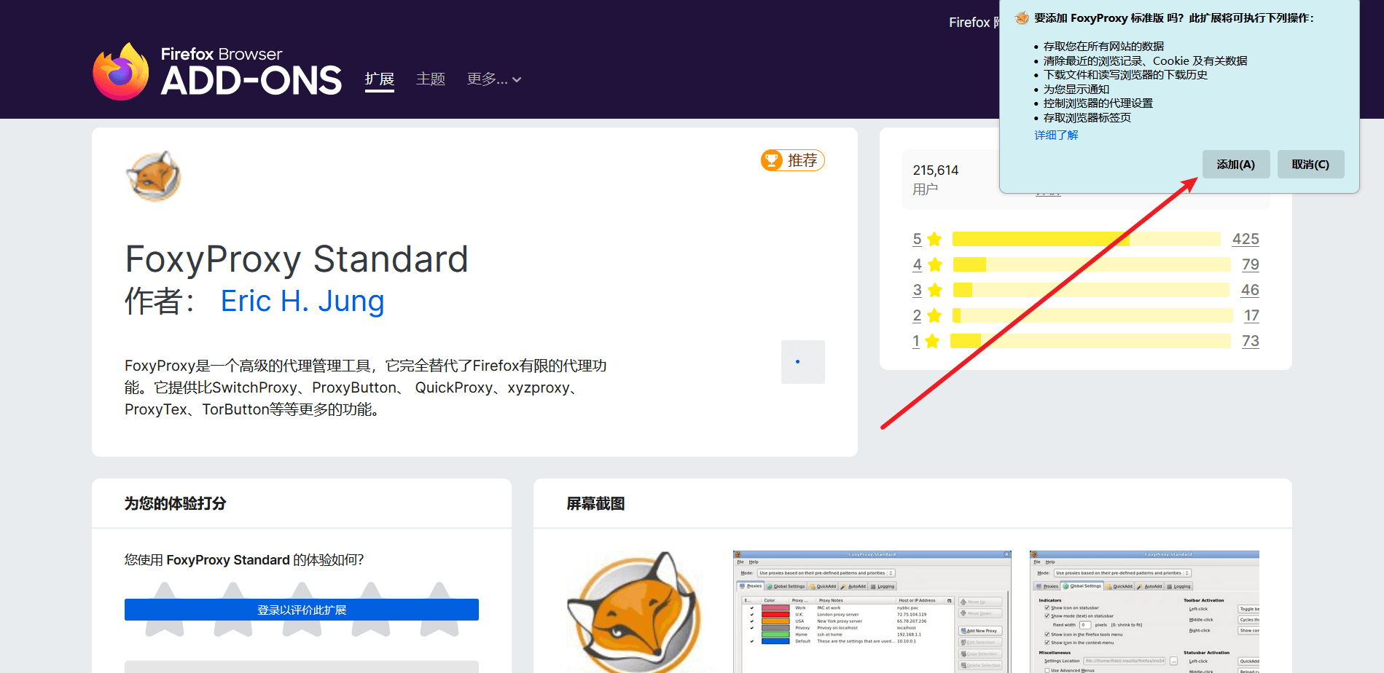The width and height of the screenshot is (1384, 673).
Task: Click the star icon in the 1-star row
Action: 932,341
